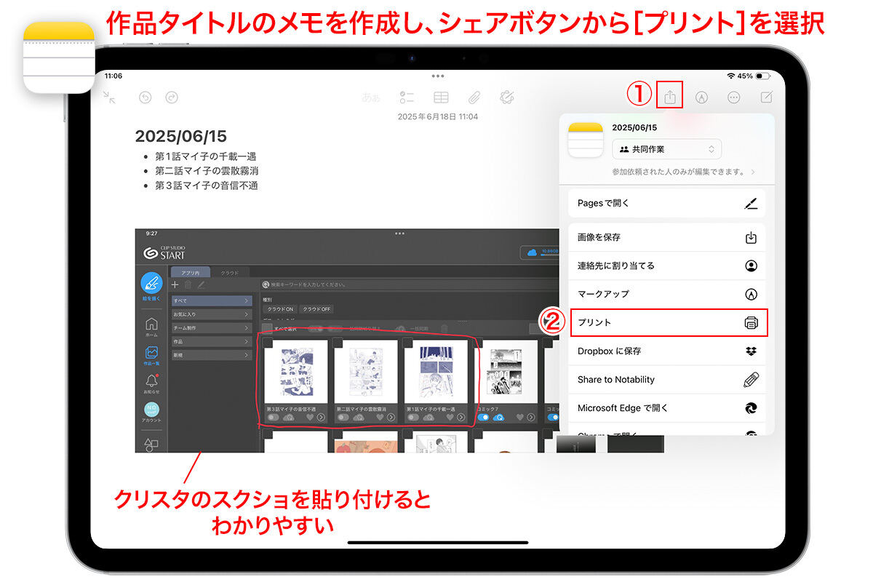Open 参加依頼された人のみが編集できます permissions link
The height and width of the screenshot is (582, 873).
point(682,172)
